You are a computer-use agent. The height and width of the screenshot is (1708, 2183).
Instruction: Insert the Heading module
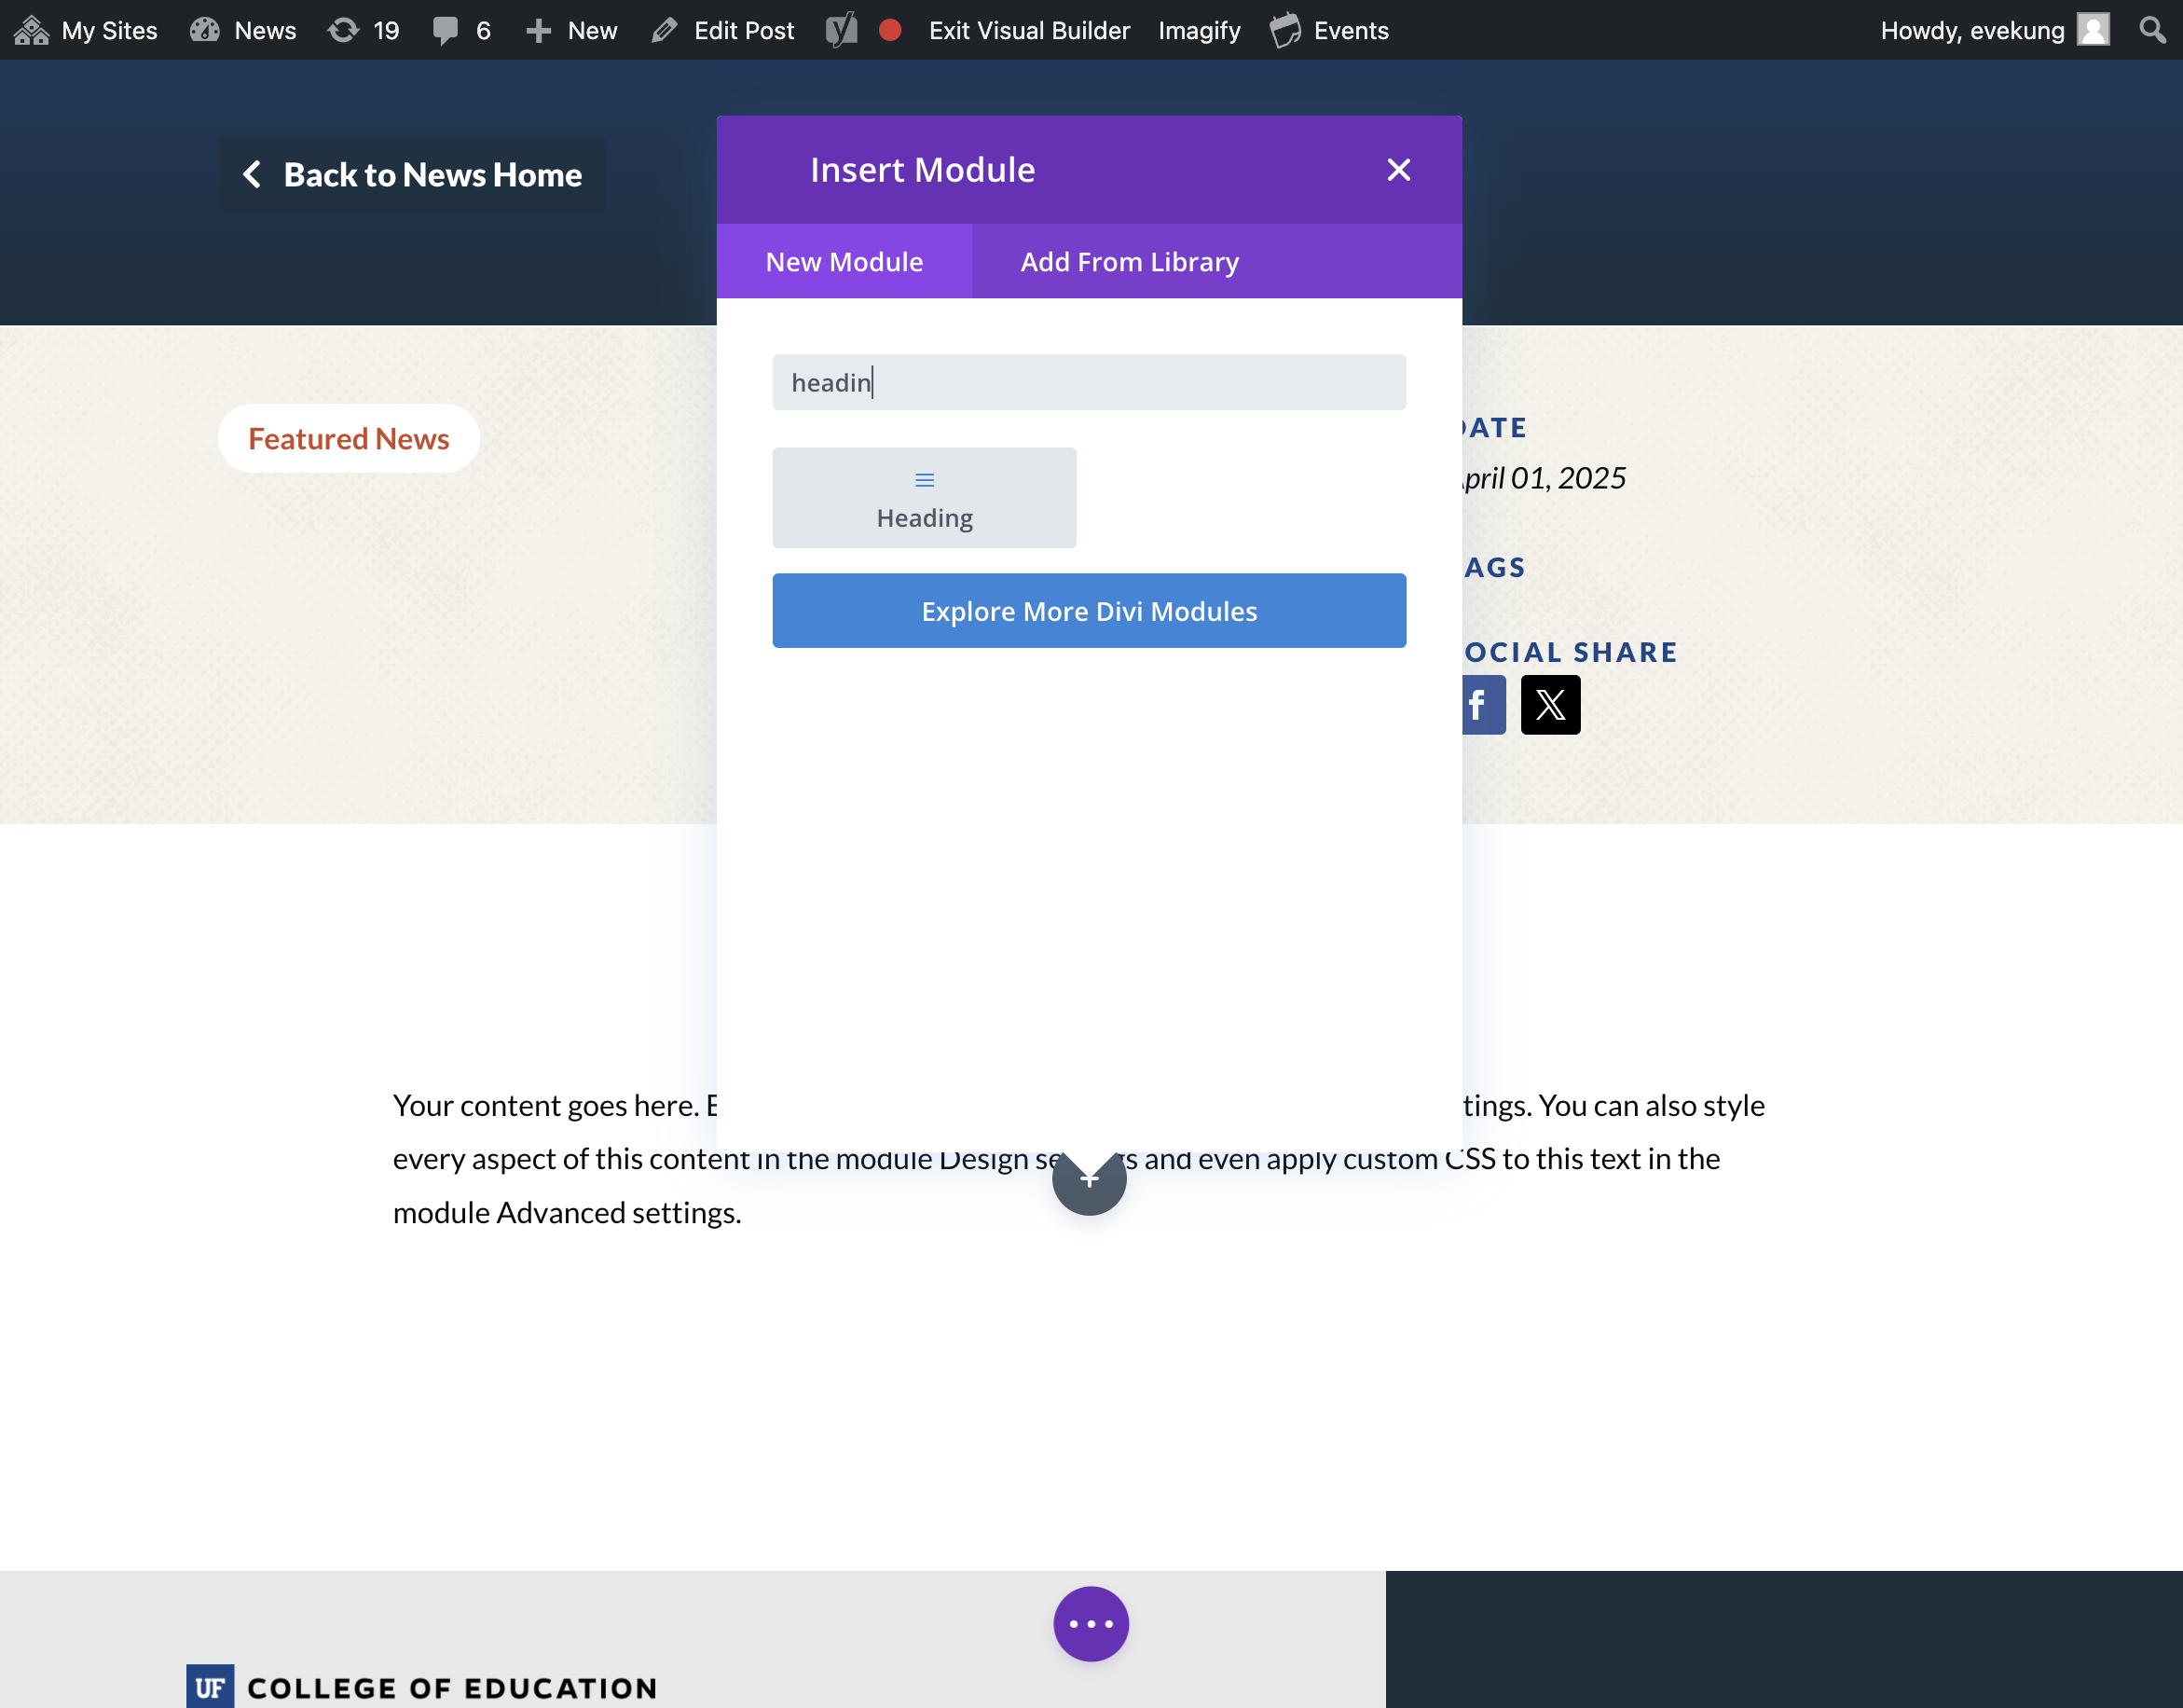point(924,498)
